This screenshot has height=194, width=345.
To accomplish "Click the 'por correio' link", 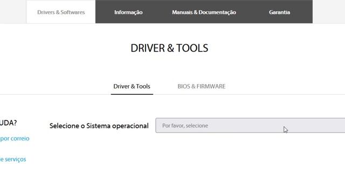I will coord(15,138).
